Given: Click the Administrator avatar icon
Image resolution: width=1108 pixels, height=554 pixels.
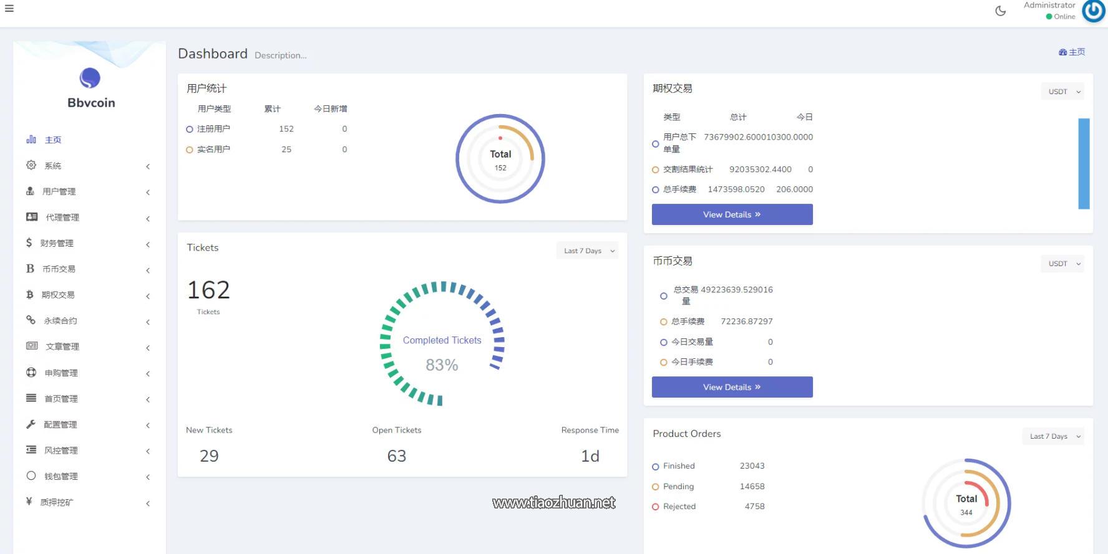Looking at the screenshot, I should pyautogui.click(x=1093, y=11).
